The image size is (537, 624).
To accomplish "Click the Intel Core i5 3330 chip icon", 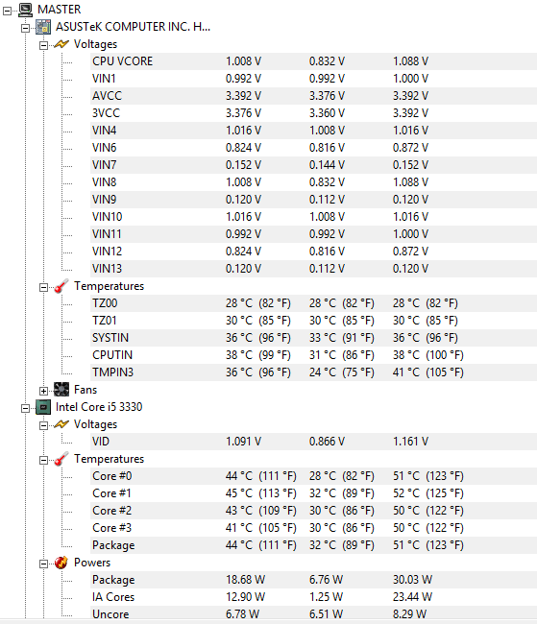I will [x=43, y=407].
